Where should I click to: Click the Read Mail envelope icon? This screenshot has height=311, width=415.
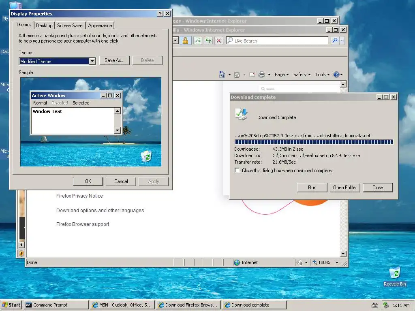tap(252, 75)
